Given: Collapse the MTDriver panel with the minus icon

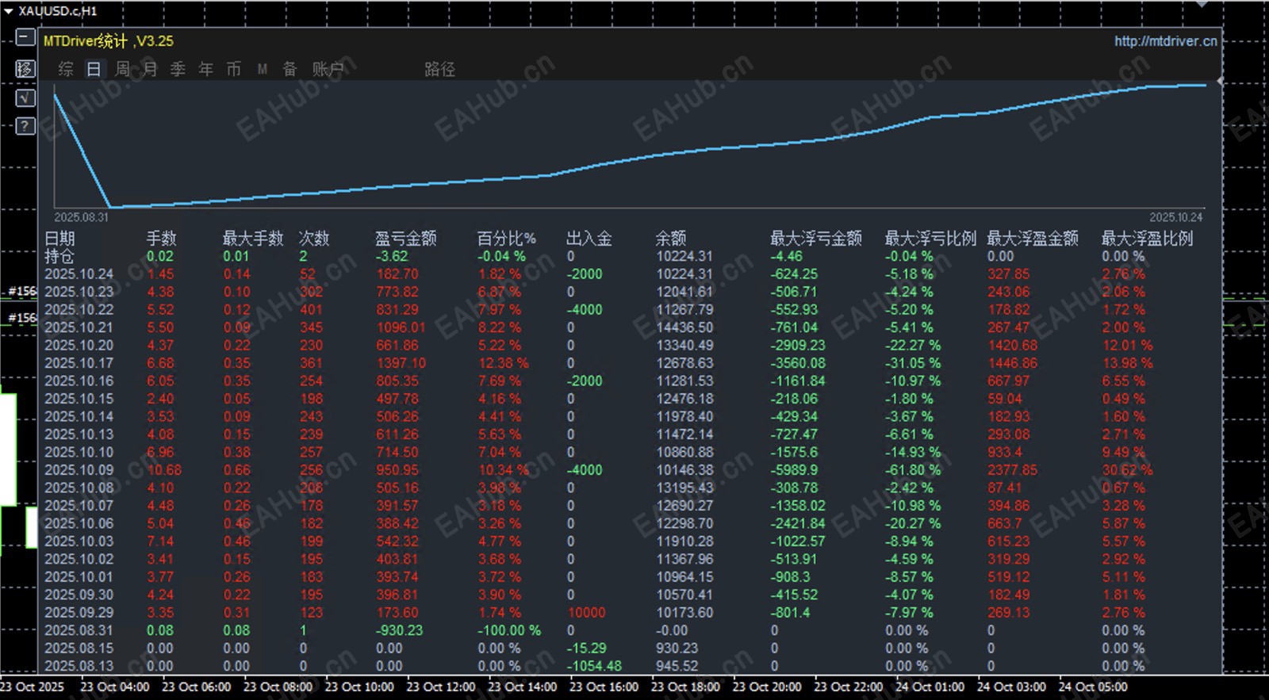Looking at the screenshot, I should pos(25,38).
